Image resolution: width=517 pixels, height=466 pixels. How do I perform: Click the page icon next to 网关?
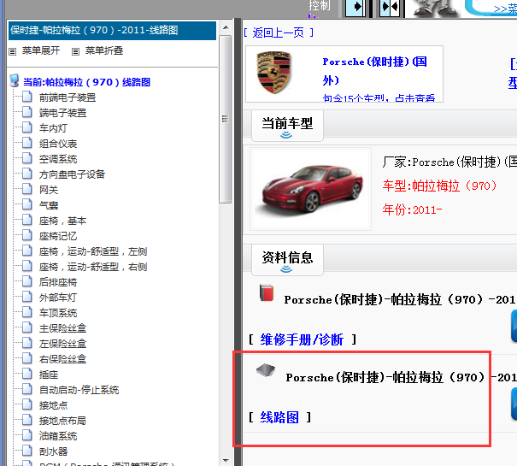pos(27,189)
